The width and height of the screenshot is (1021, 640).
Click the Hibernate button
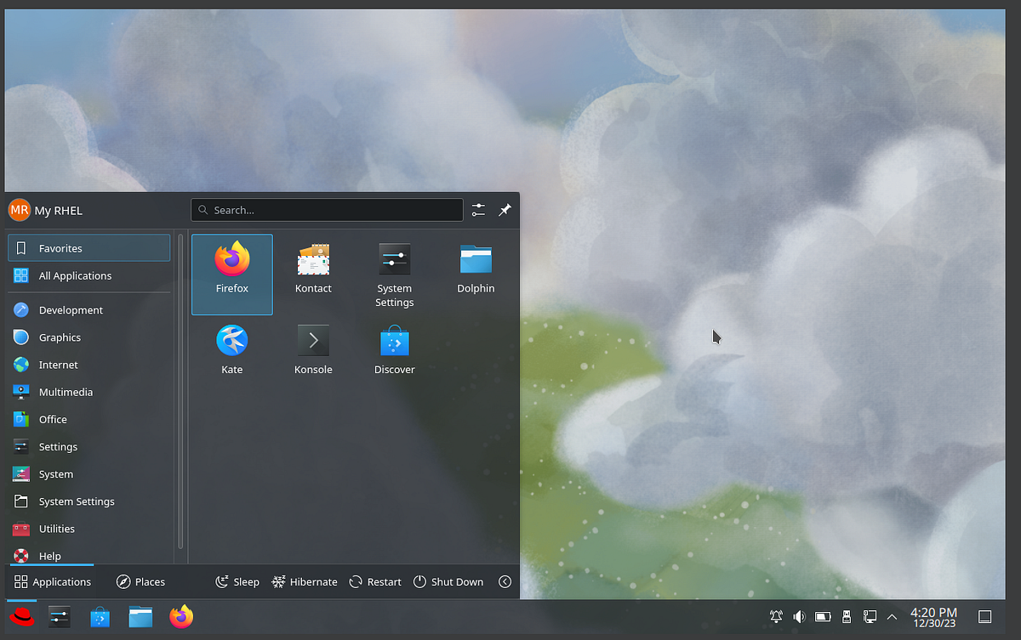[x=304, y=581]
